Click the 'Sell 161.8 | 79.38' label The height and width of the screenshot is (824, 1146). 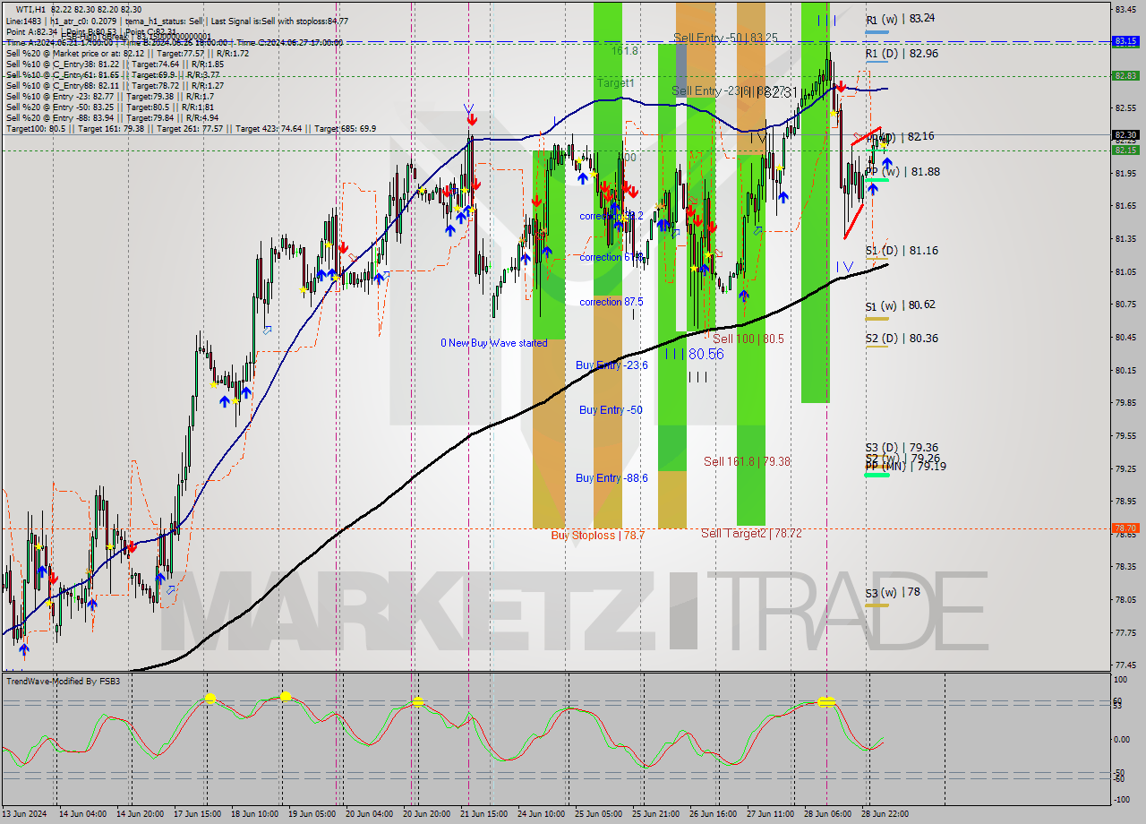coord(747,462)
